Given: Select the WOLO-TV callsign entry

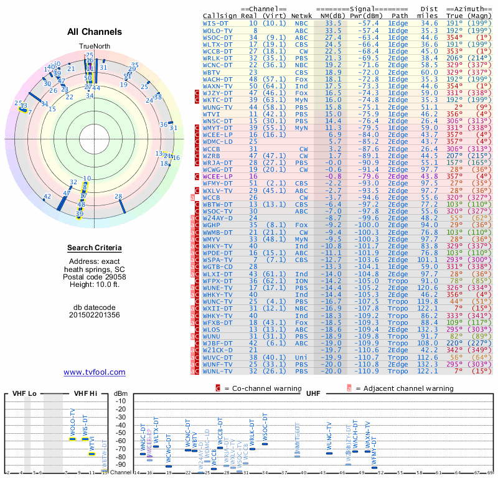Looking at the screenshot, I should [217, 30].
